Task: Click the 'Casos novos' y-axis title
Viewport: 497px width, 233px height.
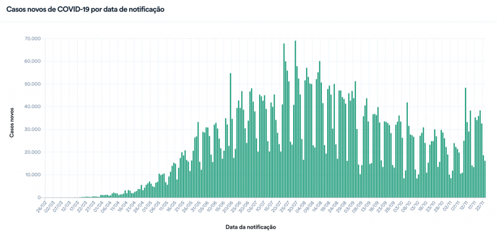Action: [x=12, y=118]
